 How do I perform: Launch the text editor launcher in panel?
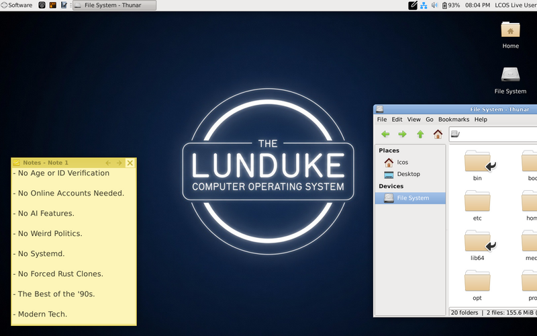(64, 5)
